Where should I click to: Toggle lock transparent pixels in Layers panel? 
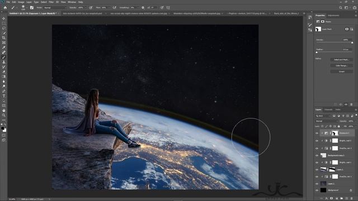[322, 126]
